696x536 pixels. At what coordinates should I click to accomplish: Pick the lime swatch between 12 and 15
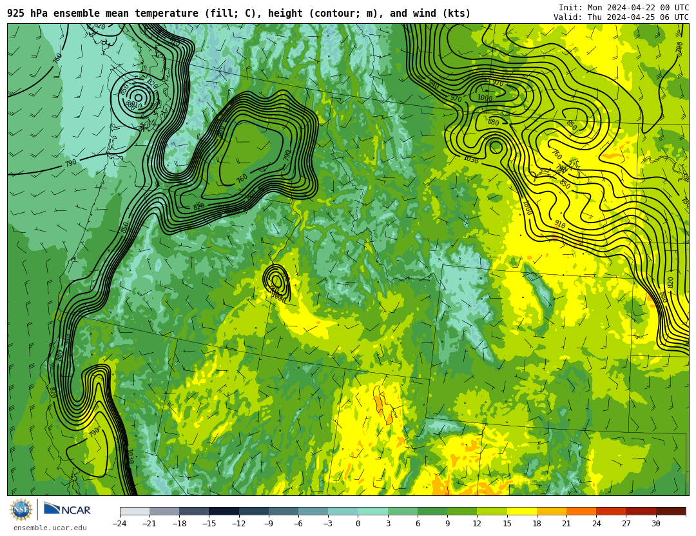click(x=492, y=511)
